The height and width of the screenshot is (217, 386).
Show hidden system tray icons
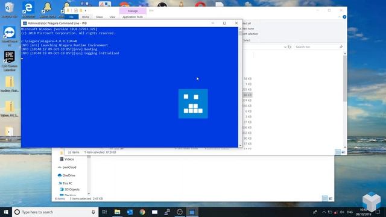[x=324, y=212]
